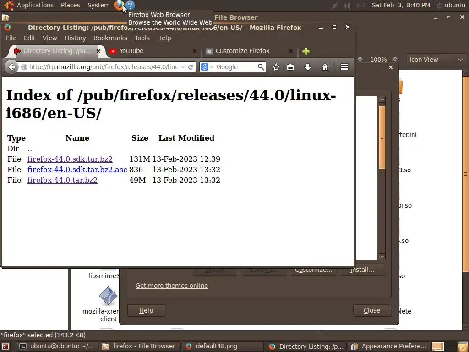Close the YouTube tab
The image size is (469, 352).
(195, 51)
